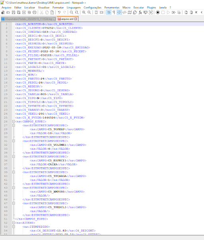Open the Localizar menu
The height and width of the screenshot is (240, 204).
point(29,8)
